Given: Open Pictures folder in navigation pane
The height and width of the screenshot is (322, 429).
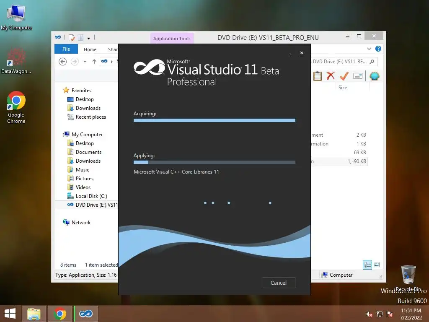Looking at the screenshot, I should [85, 179].
